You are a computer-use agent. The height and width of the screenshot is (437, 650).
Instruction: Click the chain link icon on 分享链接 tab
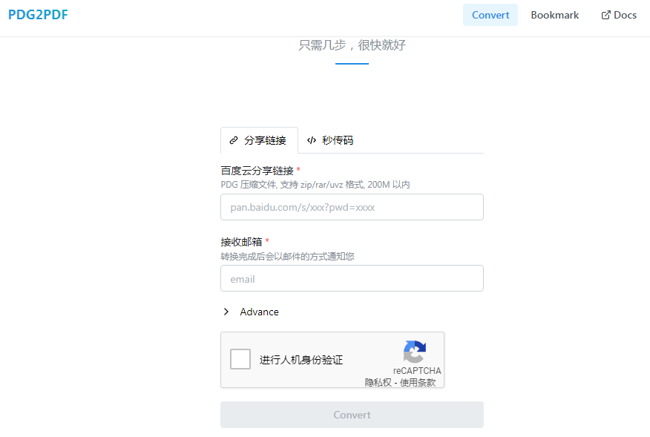(x=234, y=140)
